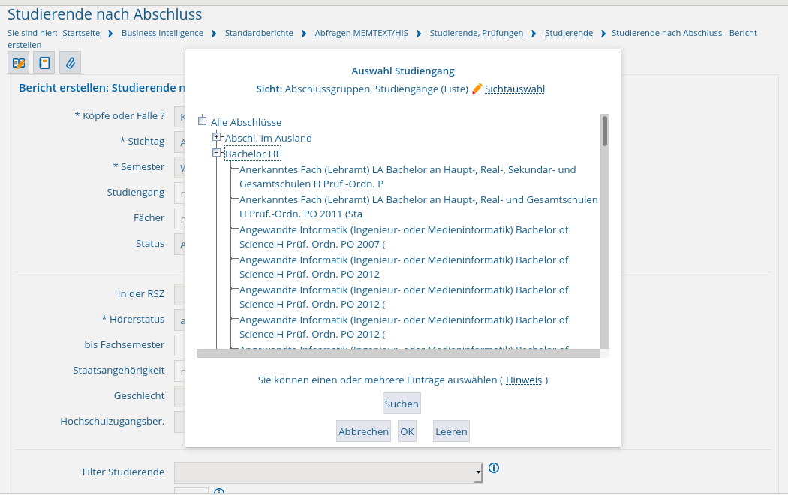Confirm selection with OK button
The height and width of the screenshot is (495, 788).
click(407, 431)
